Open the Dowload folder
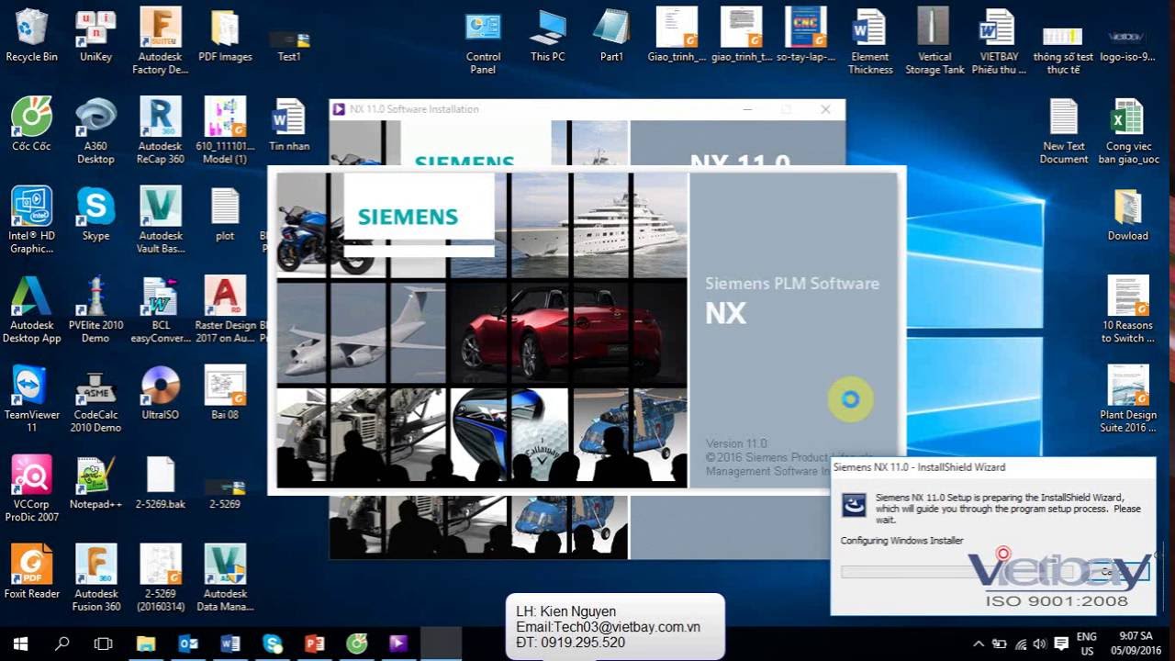The height and width of the screenshot is (661, 1175). tap(1127, 214)
